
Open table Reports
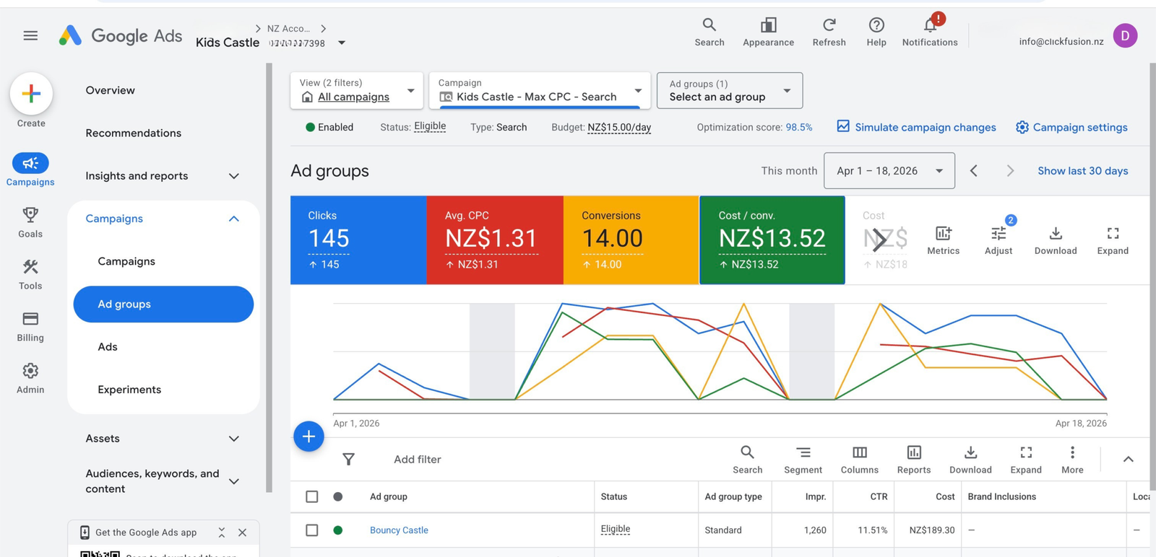coord(914,460)
